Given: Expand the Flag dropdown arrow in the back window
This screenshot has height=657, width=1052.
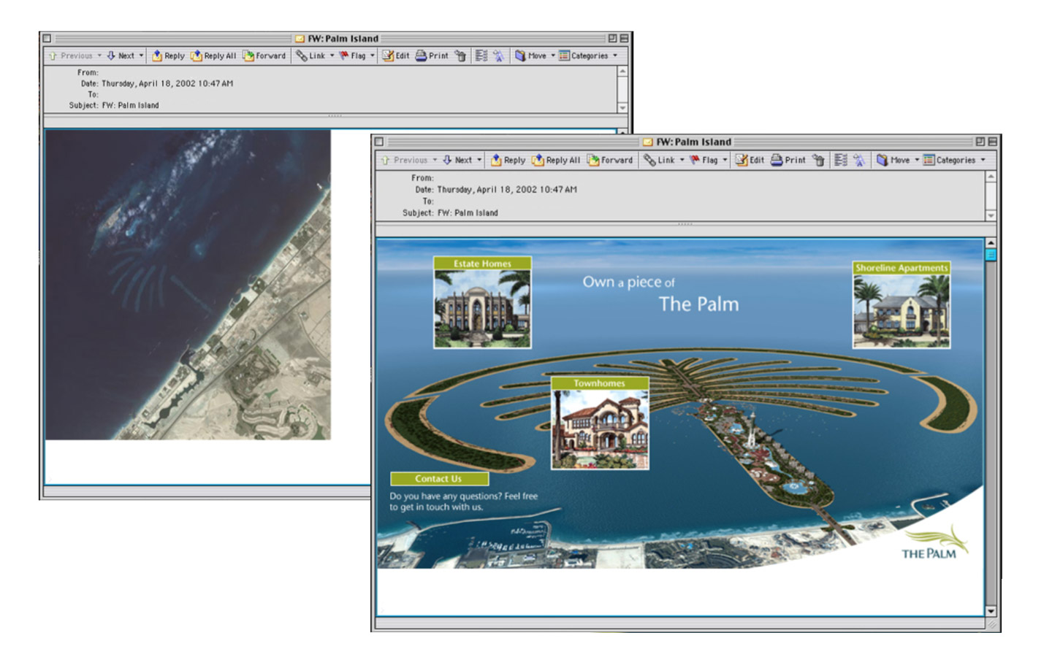Looking at the screenshot, I should pos(372,55).
